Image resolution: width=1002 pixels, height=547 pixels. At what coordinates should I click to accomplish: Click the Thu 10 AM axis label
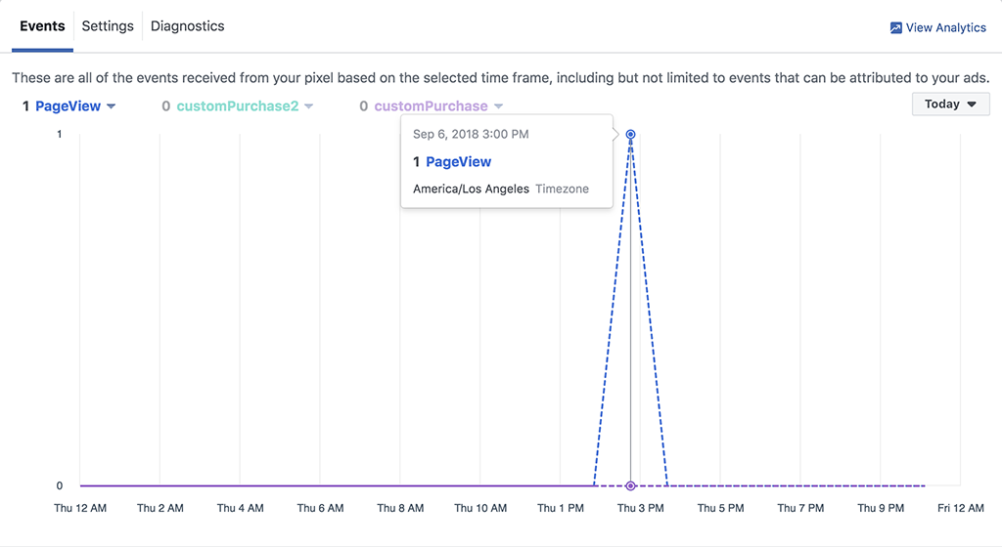click(x=480, y=508)
